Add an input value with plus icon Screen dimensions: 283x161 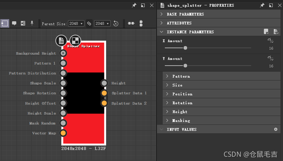pos(276,129)
